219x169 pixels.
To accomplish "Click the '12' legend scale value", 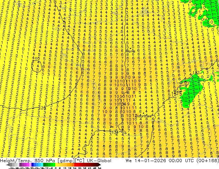I will [x=65, y=168].
